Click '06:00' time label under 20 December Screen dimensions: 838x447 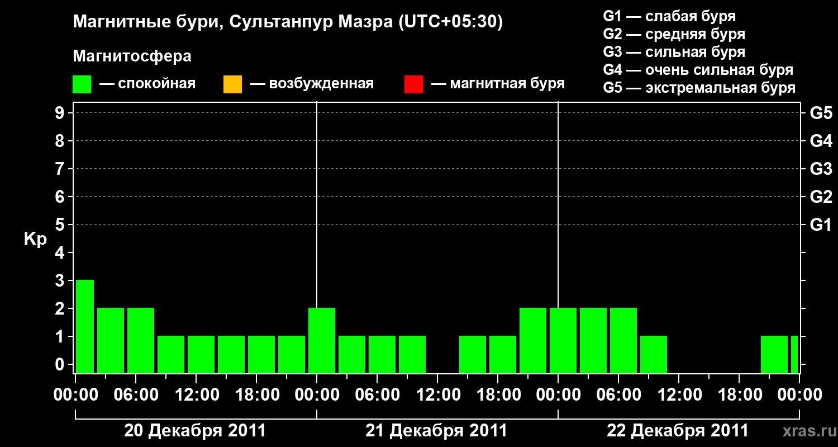pyautogui.click(x=136, y=394)
